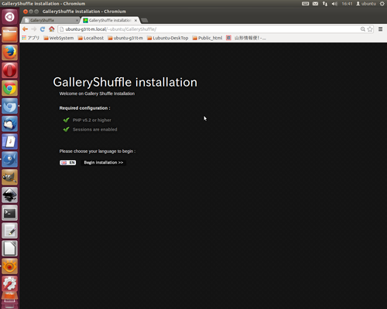Open the Lubuntu-DeskTop bookmark folder
The height and width of the screenshot is (309, 387).
click(167, 38)
